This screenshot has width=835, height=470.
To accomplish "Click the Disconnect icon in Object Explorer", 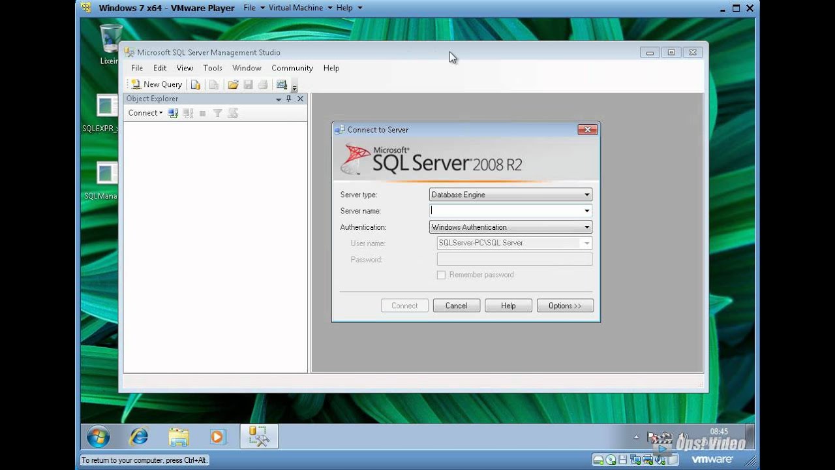I will [188, 113].
